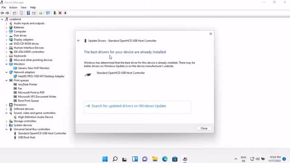Open File Explorer from the taskbar
Image resolution: width=290 pixels, height=163 pixels.
coord(155,159)
